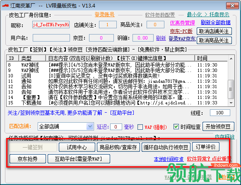Click 循环自动执行领京豆 button
241x185 pixels.
pyautogui.click(x=166, y=147)
